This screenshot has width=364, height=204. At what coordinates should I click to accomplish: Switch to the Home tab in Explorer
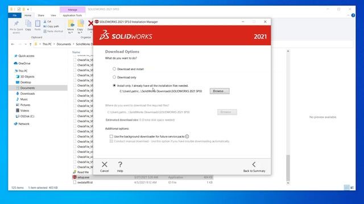tap(28, 15)
